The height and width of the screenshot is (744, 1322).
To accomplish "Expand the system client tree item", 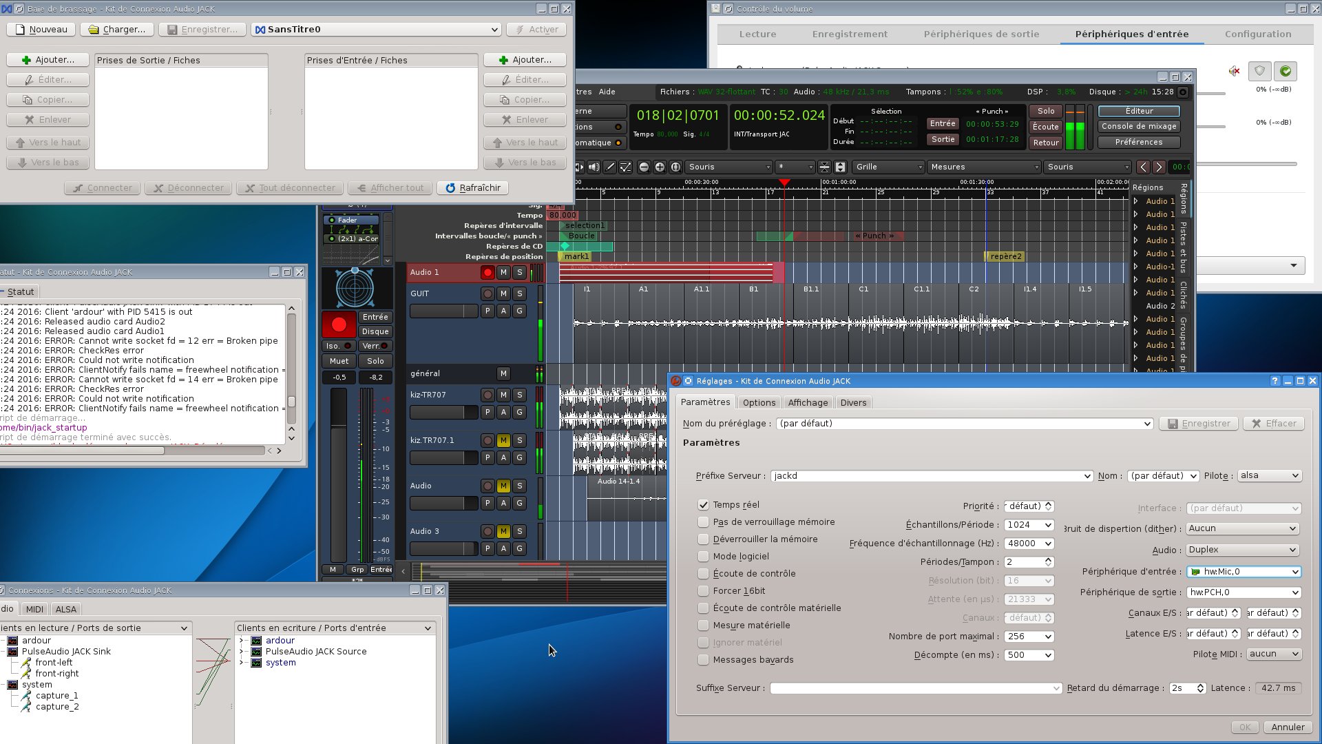I will pos(242,663).
